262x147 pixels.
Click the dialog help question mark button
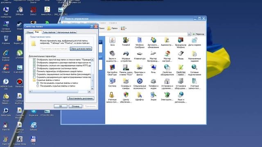click(92, 27)
